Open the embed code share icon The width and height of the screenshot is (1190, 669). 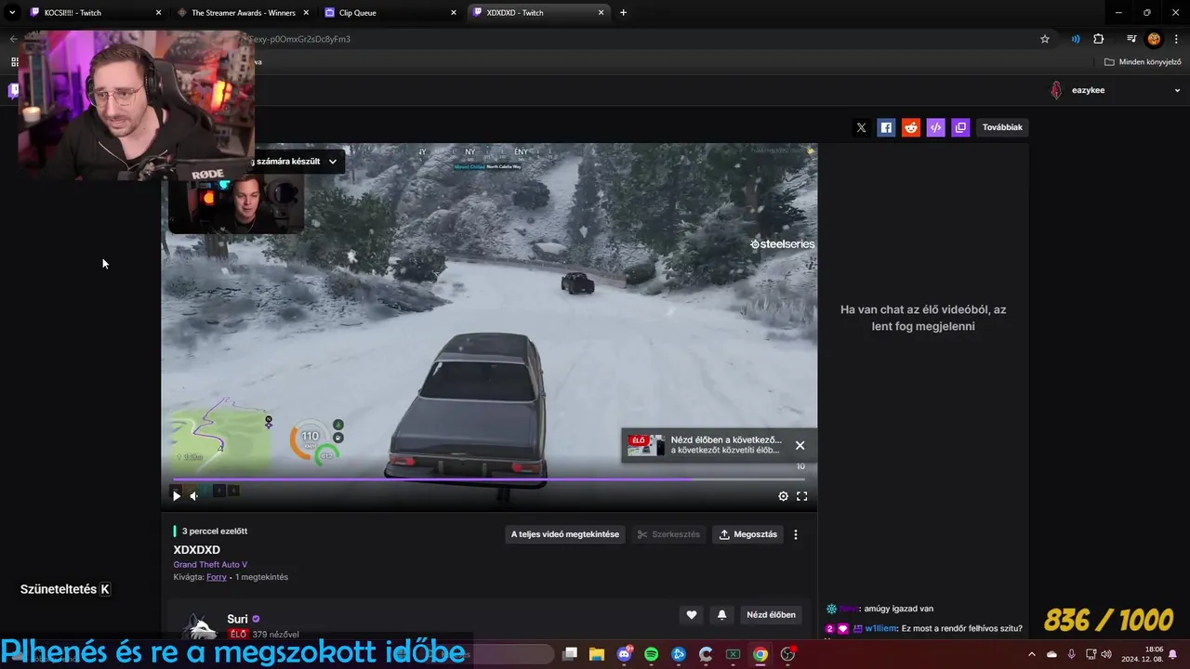click(936, 127)
